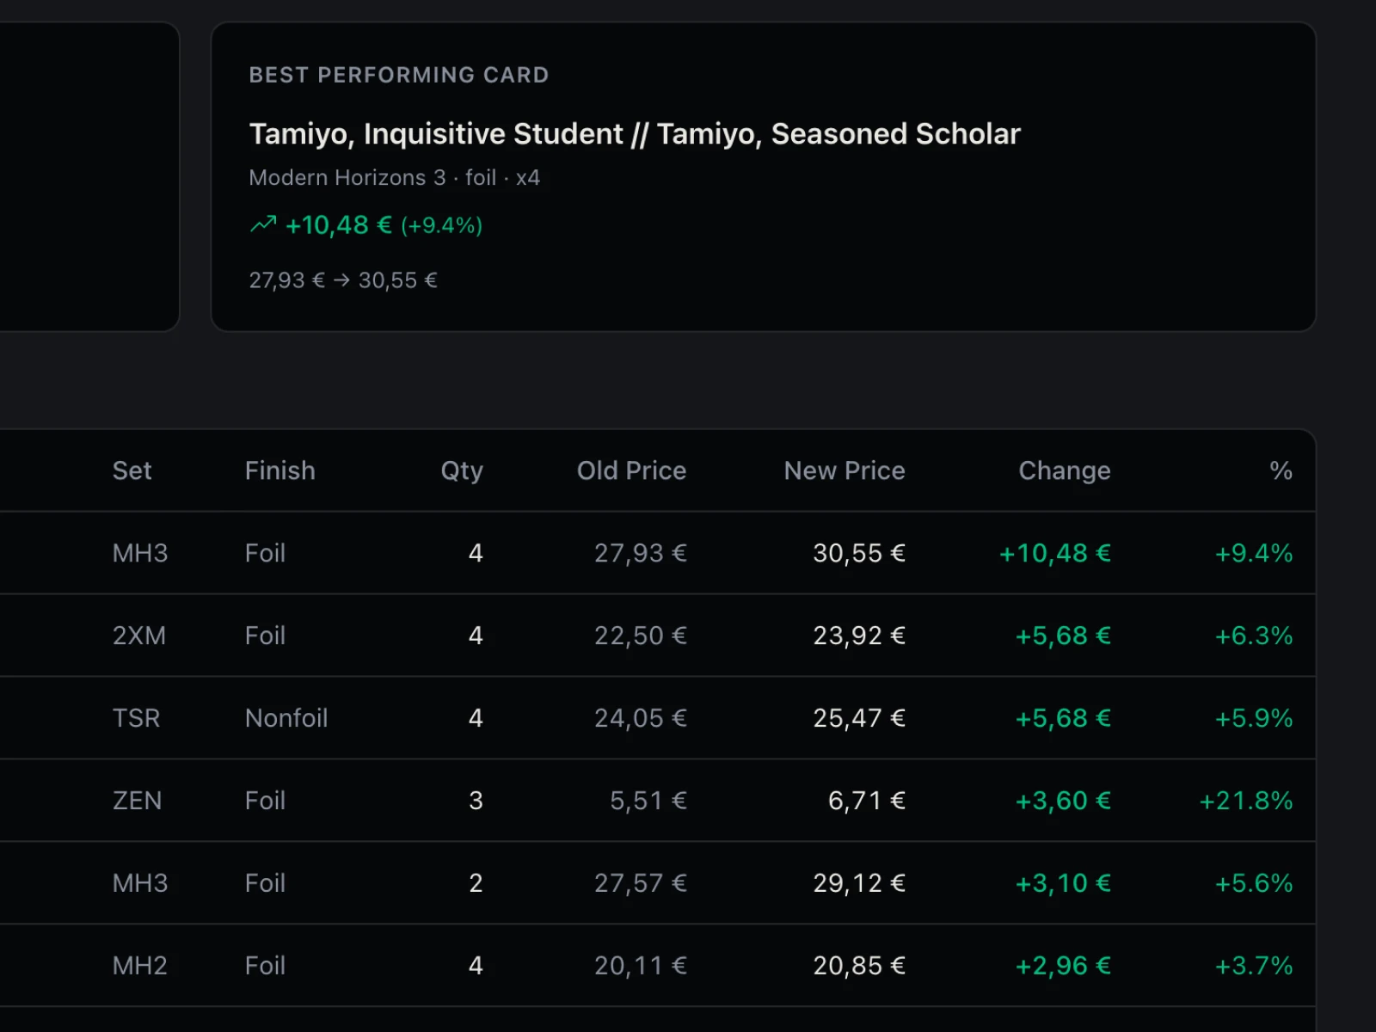The height and width of the screenshot is (1032, 1376).
Task: Sort the table by Finish column
Action: pos(279,470)
